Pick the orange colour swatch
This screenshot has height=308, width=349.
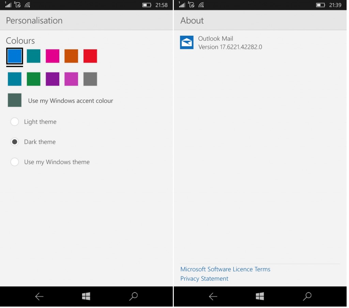(71, 56)
